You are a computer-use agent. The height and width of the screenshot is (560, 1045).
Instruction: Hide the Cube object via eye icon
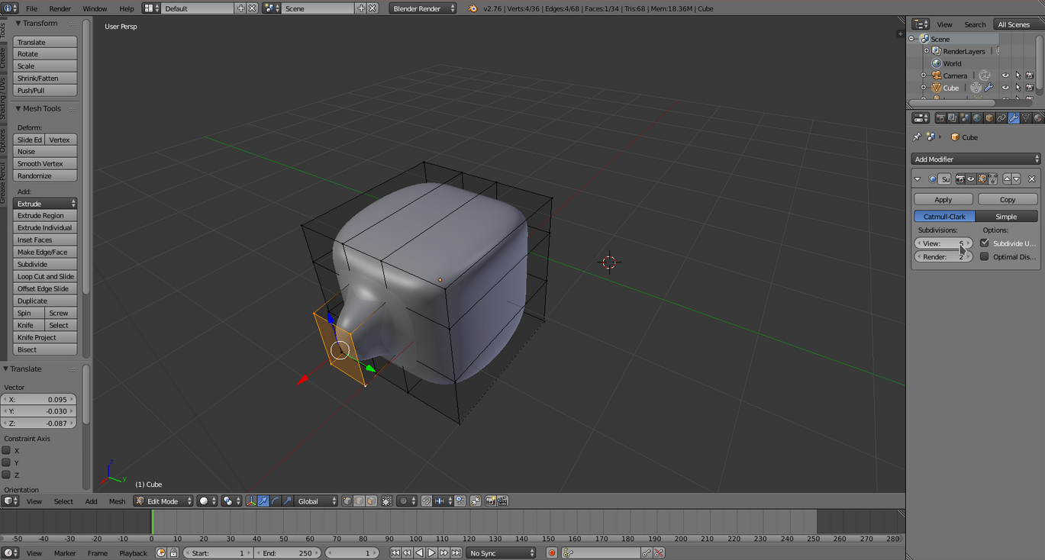(1005, 88)
